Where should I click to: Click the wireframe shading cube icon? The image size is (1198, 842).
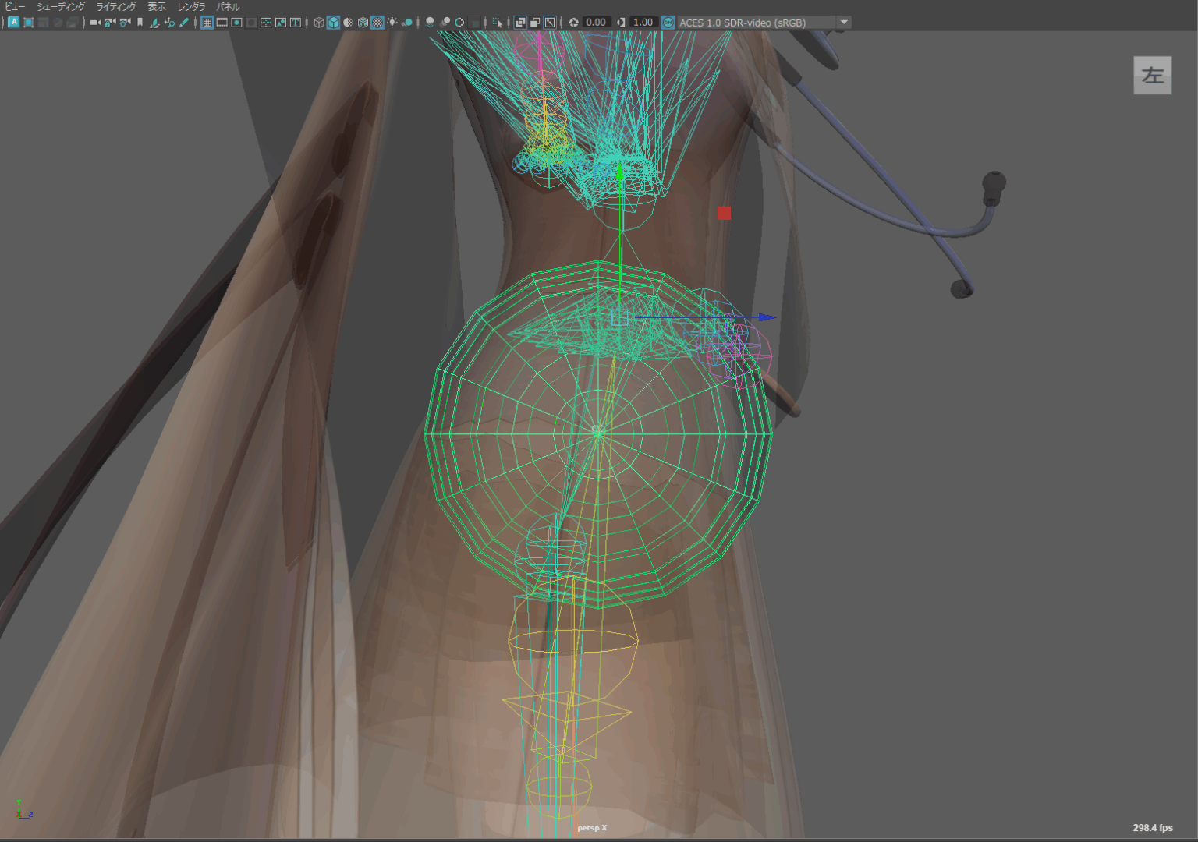(x=318, y=23)
